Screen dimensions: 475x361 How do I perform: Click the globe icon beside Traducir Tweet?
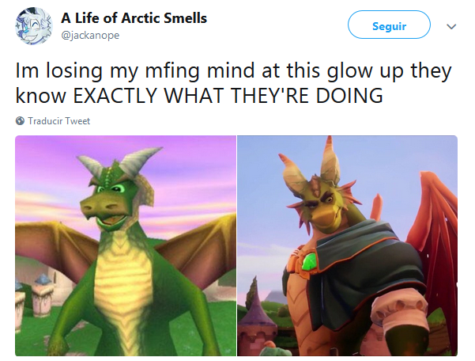20,121
